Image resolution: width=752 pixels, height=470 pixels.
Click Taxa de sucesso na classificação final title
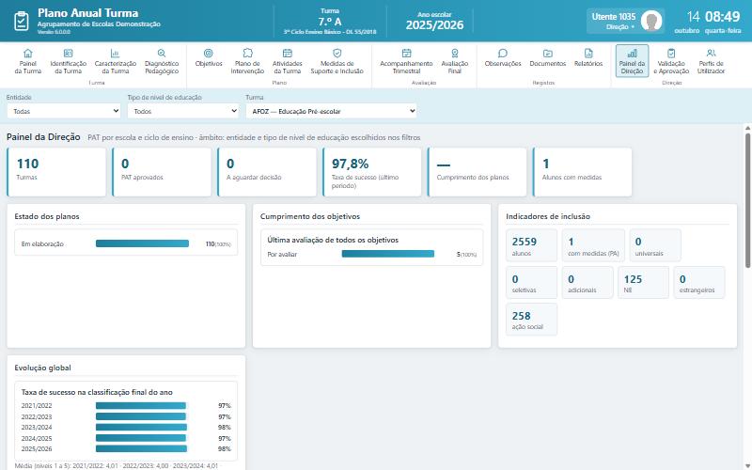(97, 392)
